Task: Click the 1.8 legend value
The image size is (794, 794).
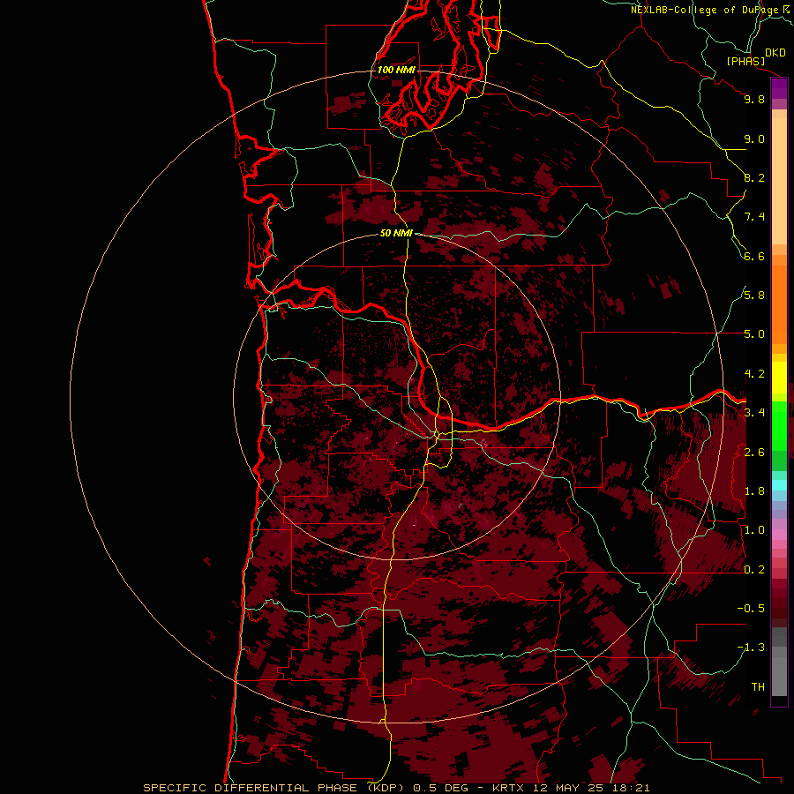Action: pos(754,491)
